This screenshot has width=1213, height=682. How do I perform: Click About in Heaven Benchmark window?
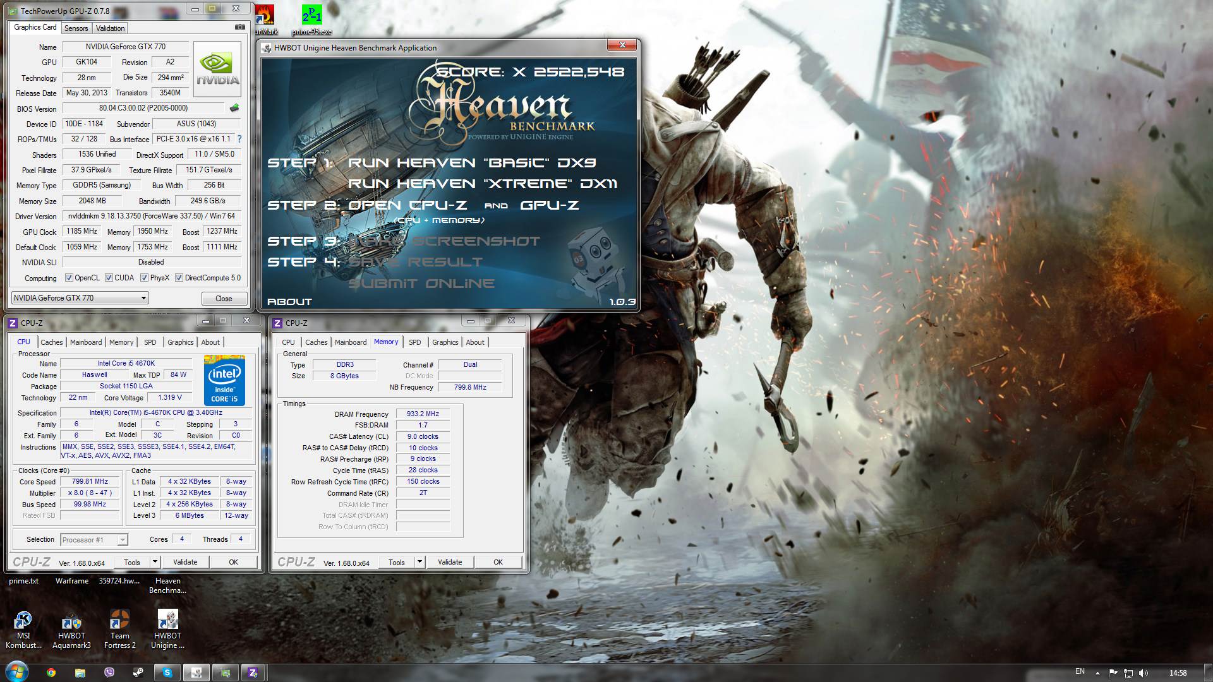click(x=289, y=302)
